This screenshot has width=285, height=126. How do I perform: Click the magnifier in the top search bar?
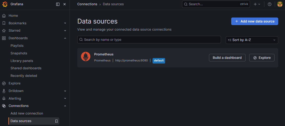click(x=185, y=4)
